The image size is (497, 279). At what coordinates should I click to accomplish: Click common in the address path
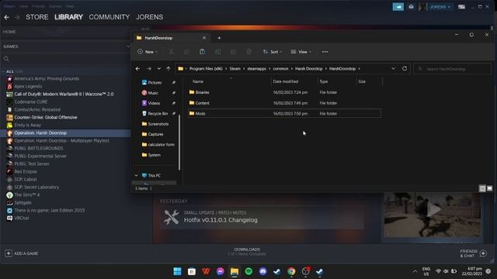(x=280, y=69)
